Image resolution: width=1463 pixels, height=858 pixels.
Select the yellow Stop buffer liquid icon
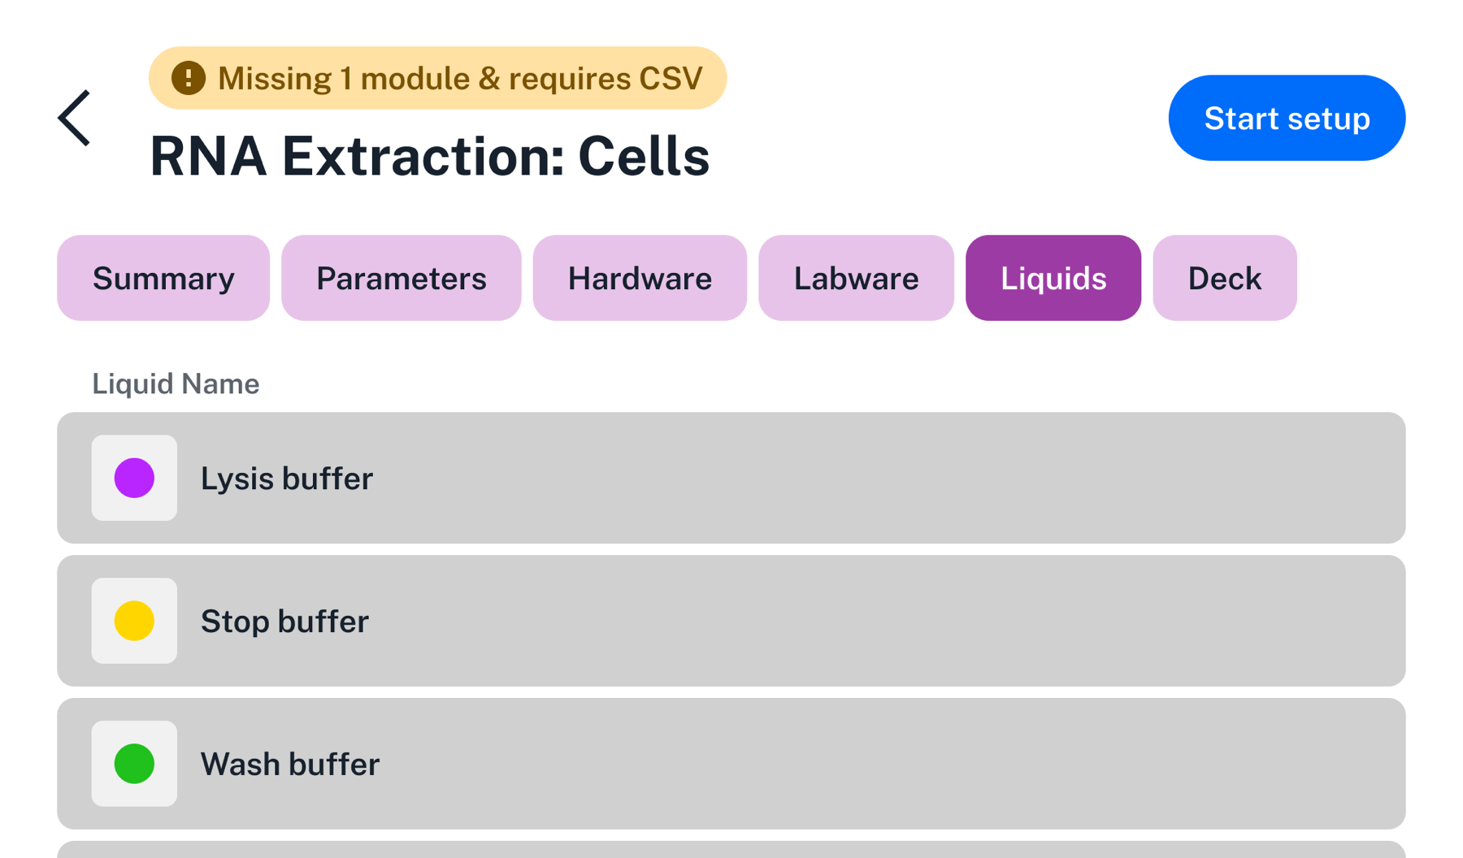[x=134, y=620]
